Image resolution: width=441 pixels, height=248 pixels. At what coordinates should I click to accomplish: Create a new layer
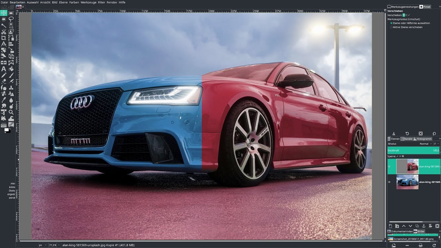pyautogui.click(x=390, y=226)
